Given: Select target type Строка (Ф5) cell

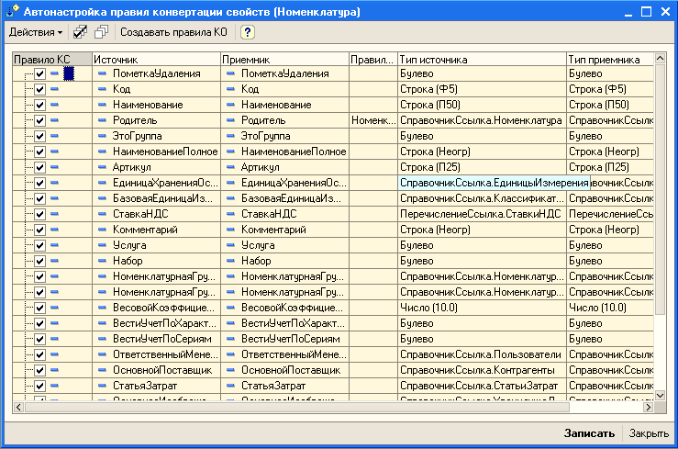Looking at the screenshot, I should click(610, 89).
